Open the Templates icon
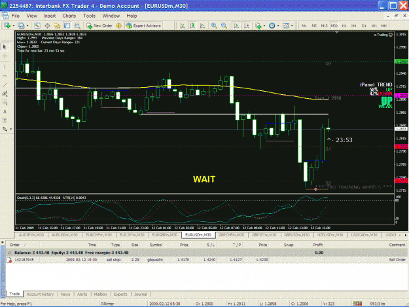This screenshot has height=307, width=409. [x=286, y=26]
